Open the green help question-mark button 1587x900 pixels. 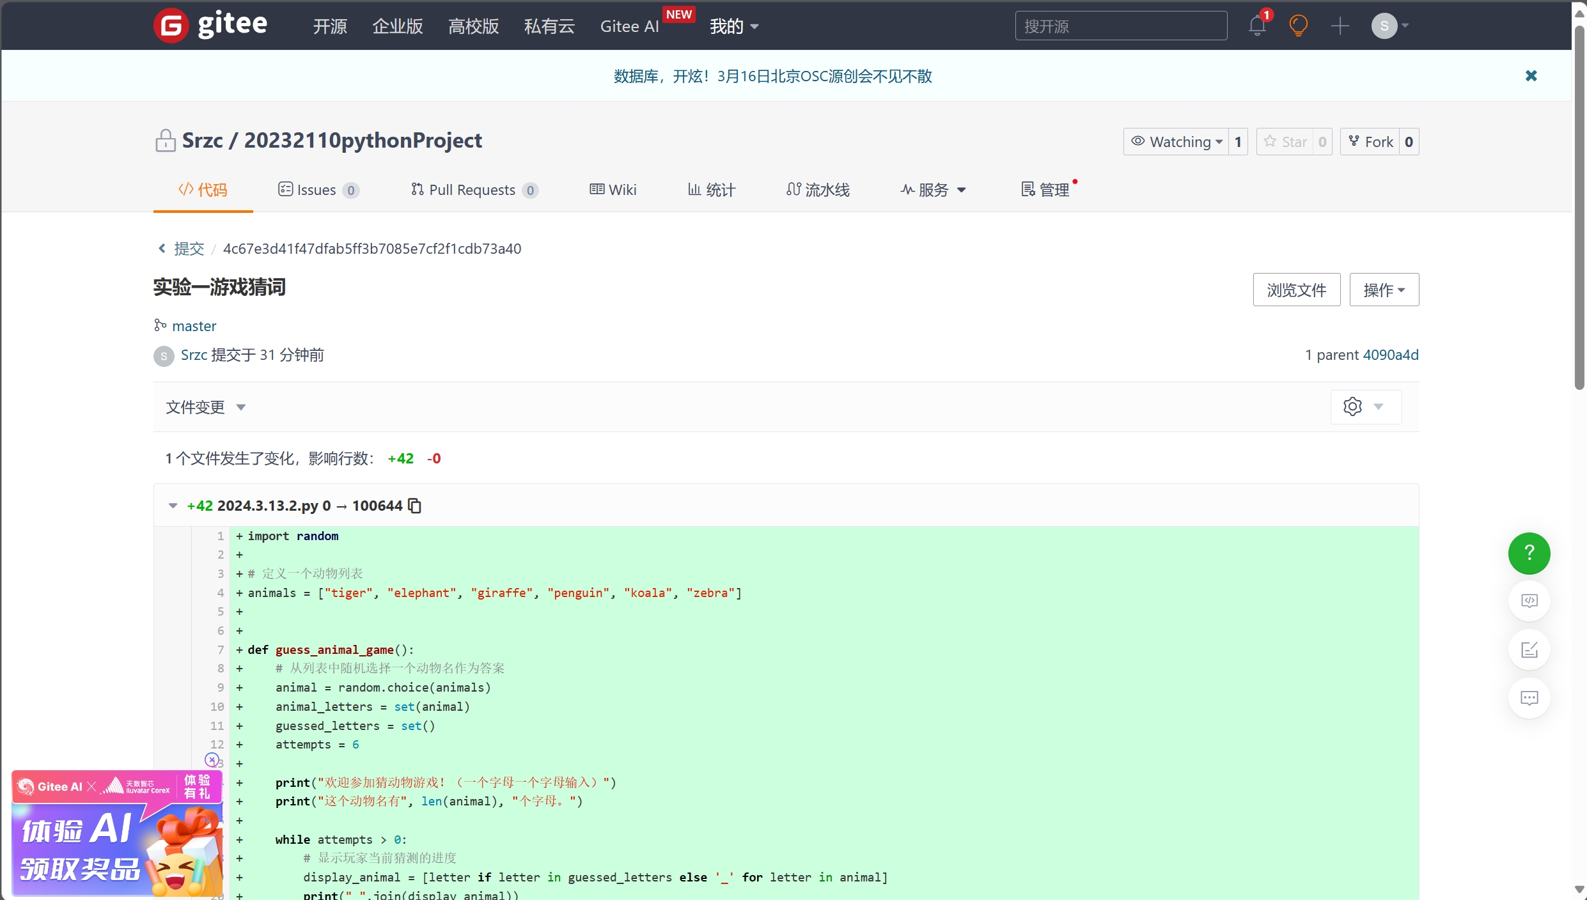point(1529,553)
